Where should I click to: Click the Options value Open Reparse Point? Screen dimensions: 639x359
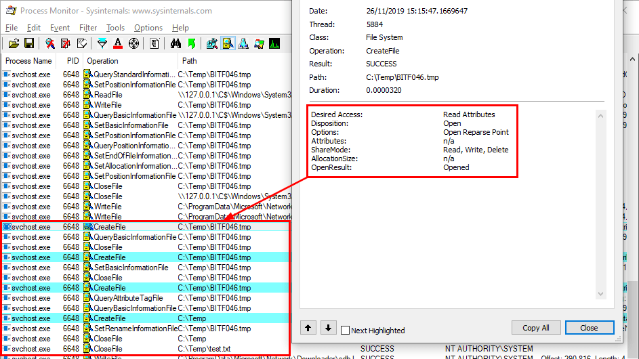click(x=476, y=133)
